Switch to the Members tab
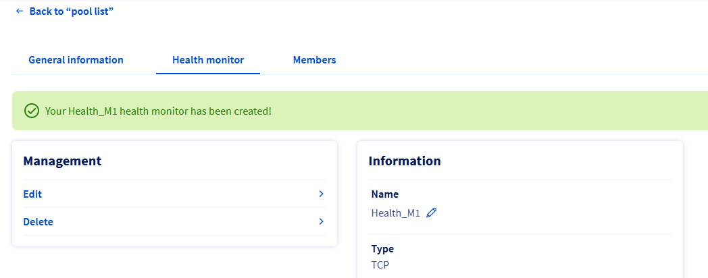Screen dimensions: 708x278 [x=314, y=60]
